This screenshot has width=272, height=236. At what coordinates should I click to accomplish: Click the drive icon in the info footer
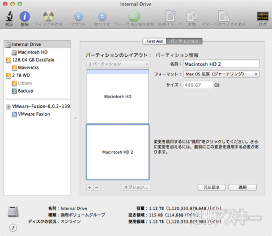13,212
